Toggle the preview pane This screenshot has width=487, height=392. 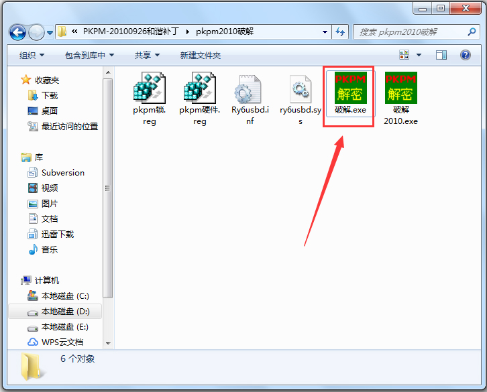(441, 55)
